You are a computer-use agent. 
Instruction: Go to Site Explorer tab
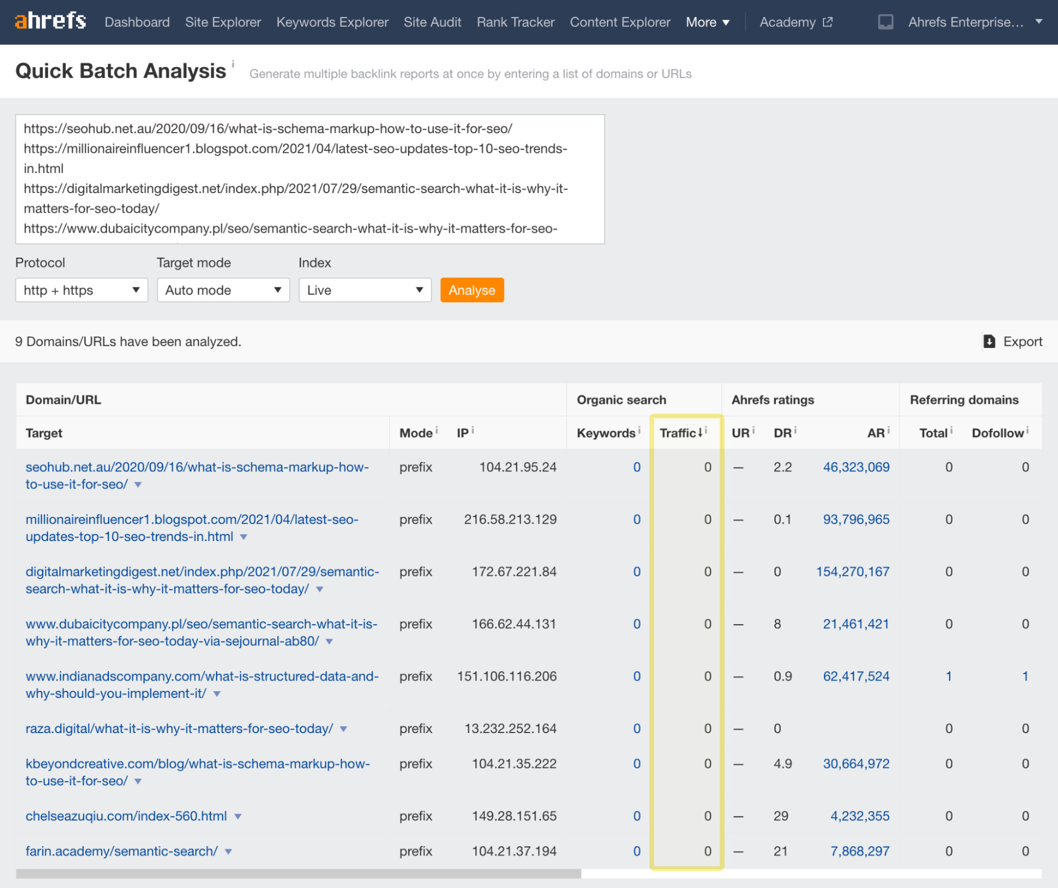pyautogui.click(x=223, y=22)
